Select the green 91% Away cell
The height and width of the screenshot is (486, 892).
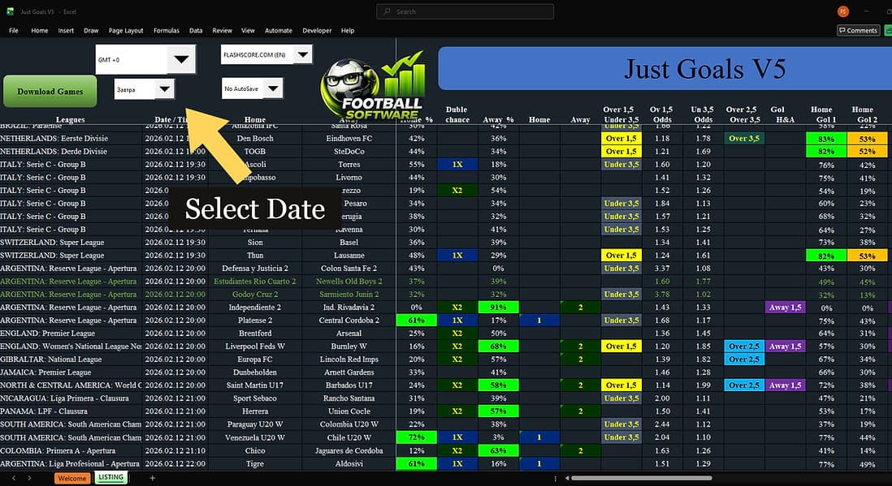tap(498, 308)
